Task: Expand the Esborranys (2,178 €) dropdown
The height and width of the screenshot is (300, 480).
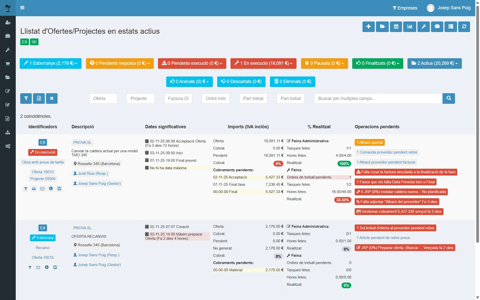Action: coord(50,63)
